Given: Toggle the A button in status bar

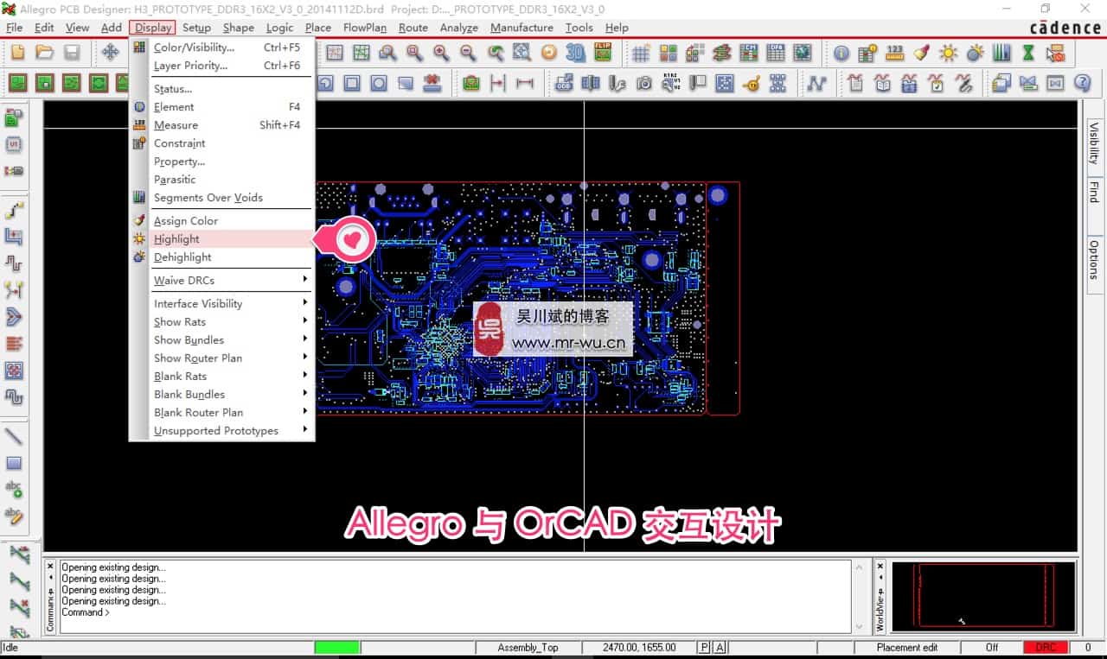Looking at the screenshot, I should click(720, 648).
